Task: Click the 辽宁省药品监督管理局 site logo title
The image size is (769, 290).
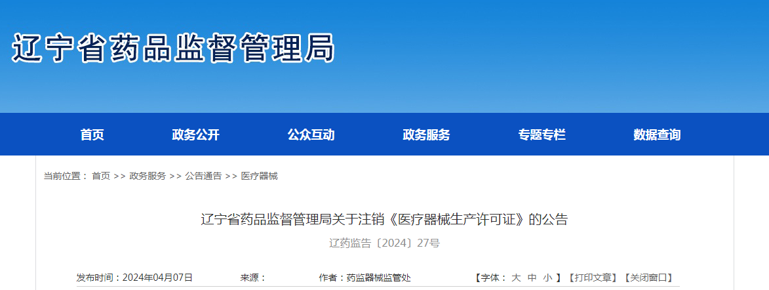Action: tap(173, 48)
